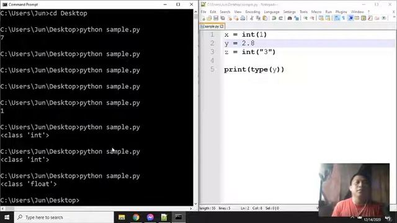Click line 3 code 'z = int("3")'

coord(249,52)
